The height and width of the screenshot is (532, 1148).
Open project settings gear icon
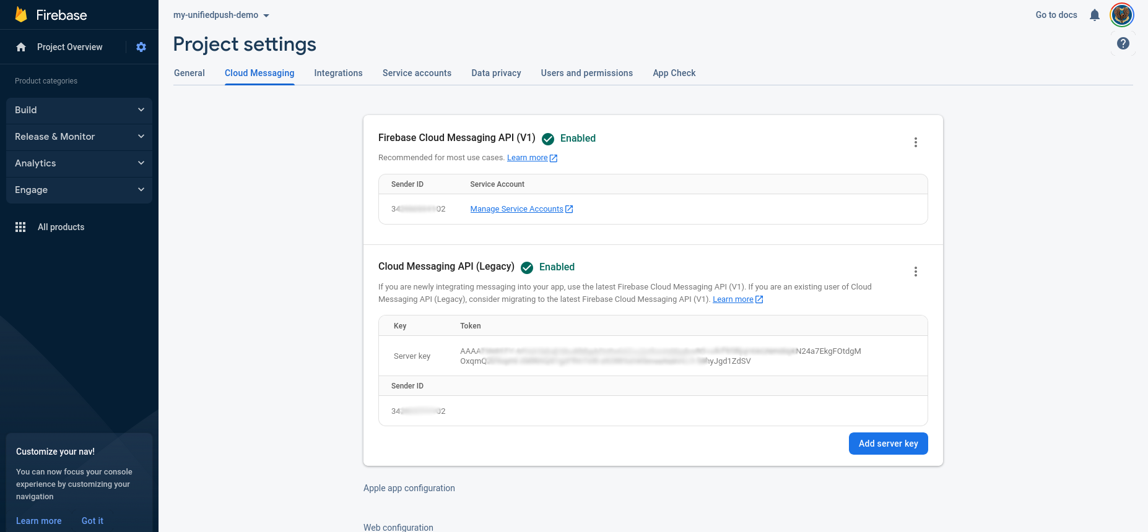141,47
